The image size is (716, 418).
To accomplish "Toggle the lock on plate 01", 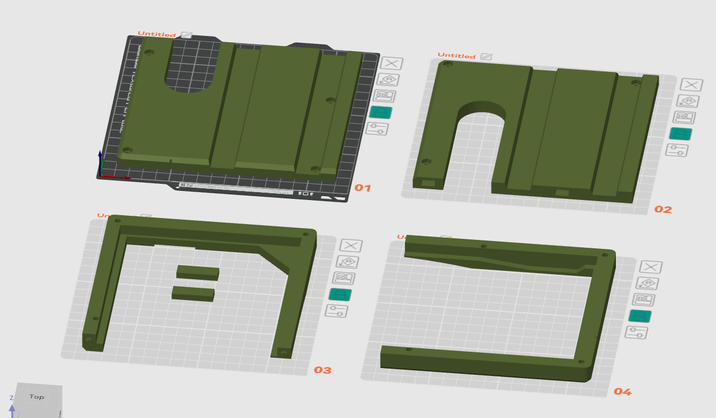I will pyautogui.click(x=381, y=112).
